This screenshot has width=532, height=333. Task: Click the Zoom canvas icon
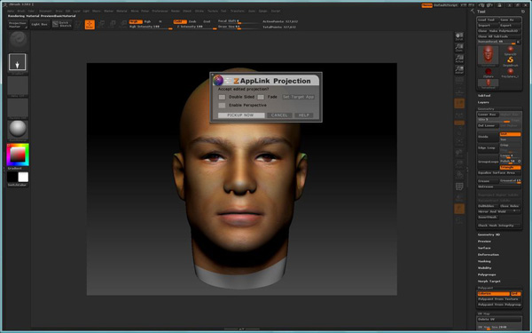(x=459, y=48)
